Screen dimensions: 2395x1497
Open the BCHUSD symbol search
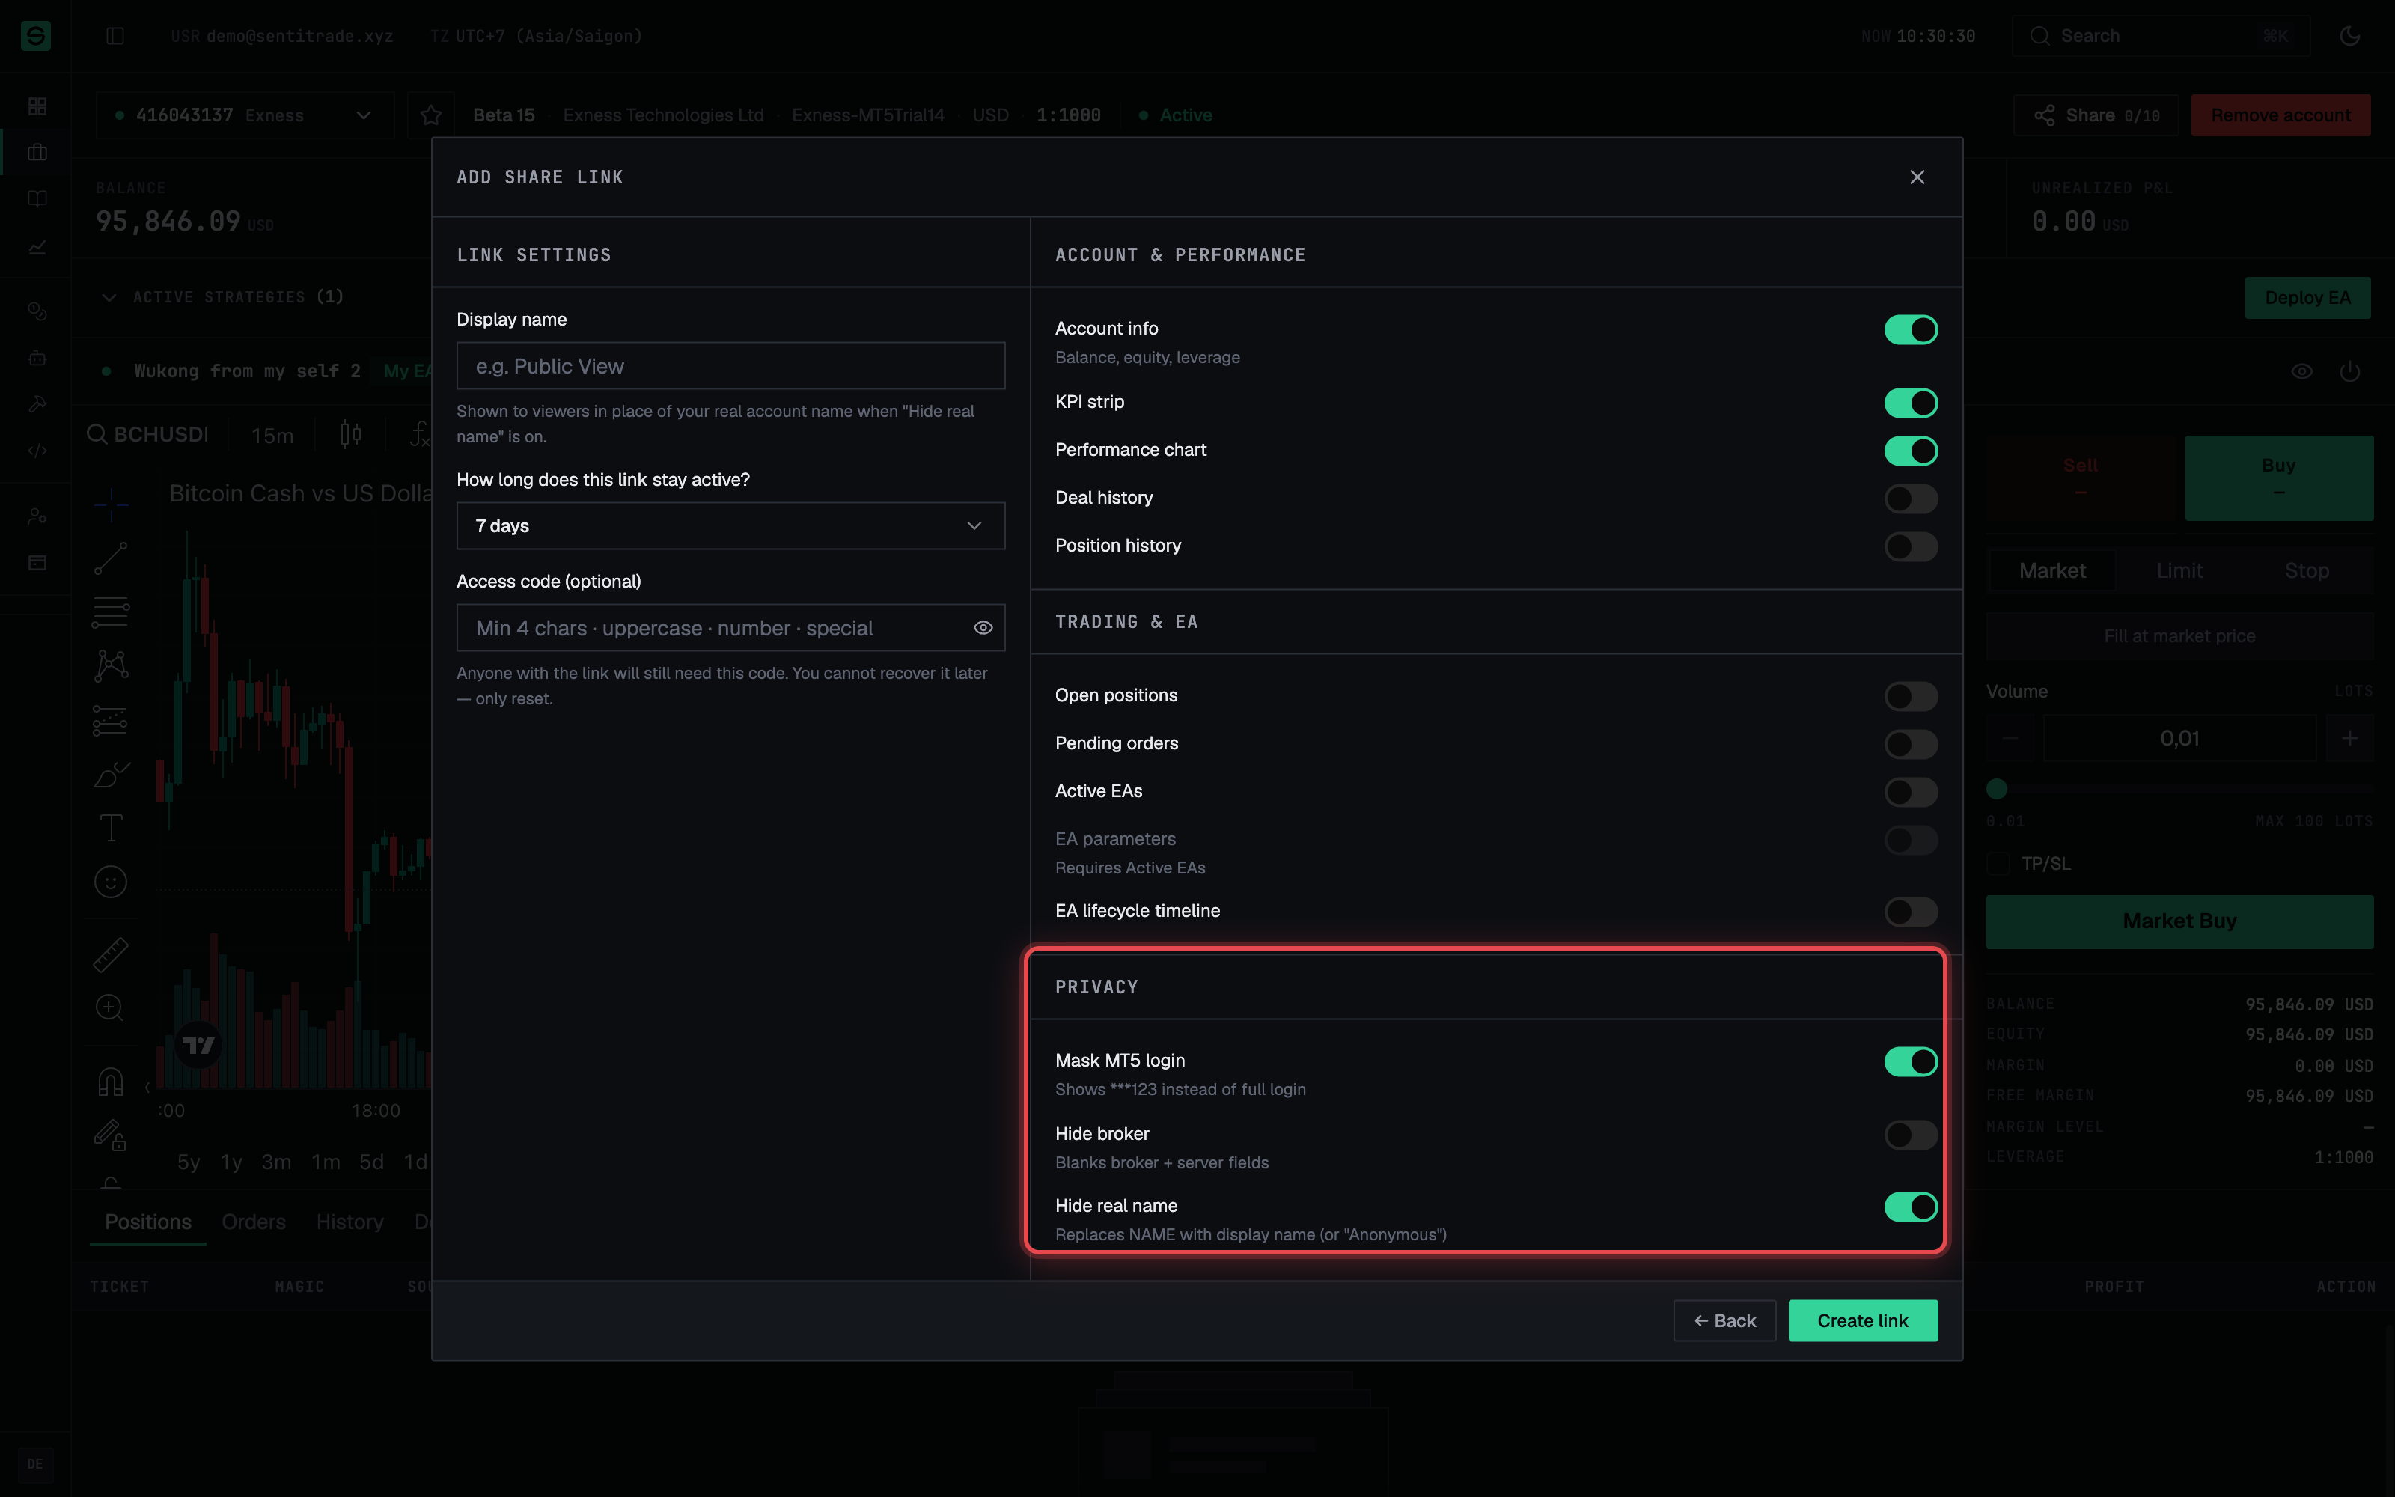pos(148,435)
